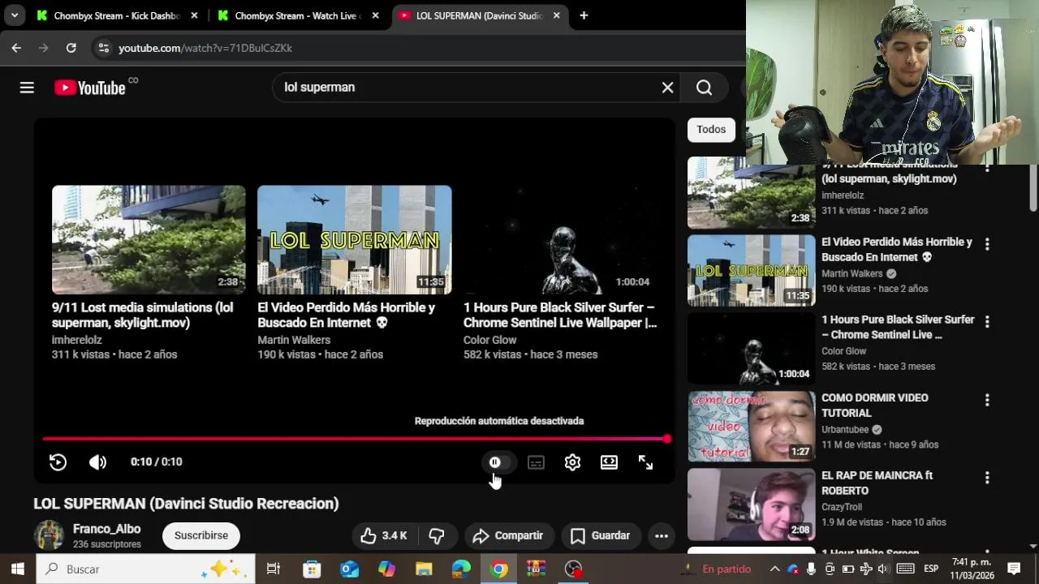The height and width of the screenshot is (584, 1039).
Task: Go to YouTube home via logo
Action: [x=90, y=88]
